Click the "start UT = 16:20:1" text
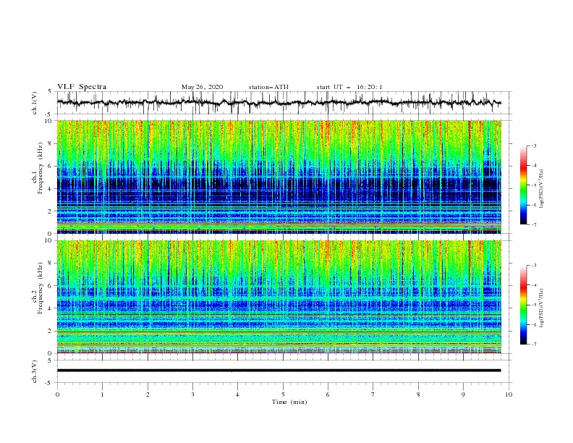 coord(349,87)
